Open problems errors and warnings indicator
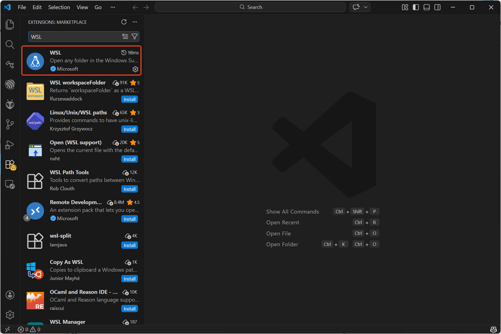Viewport: 501px width, 334px height. (x=29, y=329)
